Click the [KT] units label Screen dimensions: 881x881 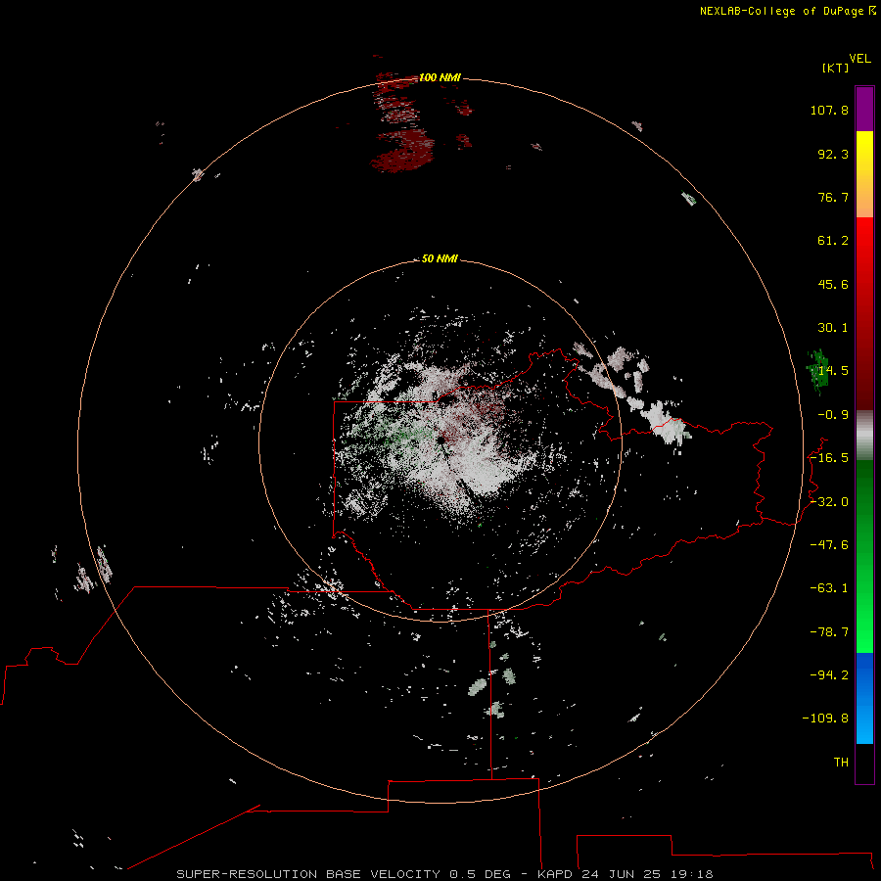tap(836, 68)
